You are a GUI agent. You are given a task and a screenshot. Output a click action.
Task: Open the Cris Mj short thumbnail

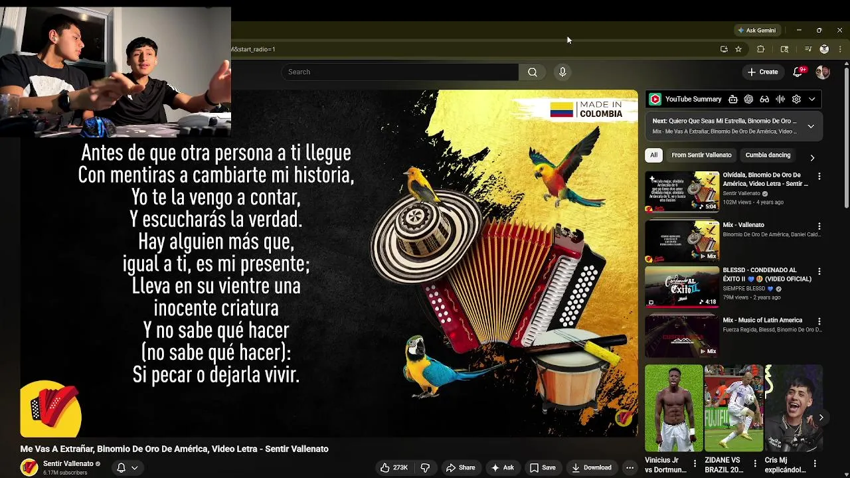point(794,408)
